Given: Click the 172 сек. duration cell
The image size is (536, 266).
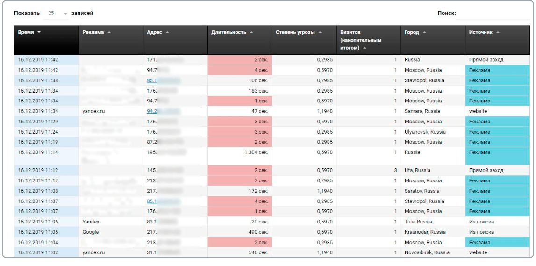Looking at the screenshot, I should (240, 191).
